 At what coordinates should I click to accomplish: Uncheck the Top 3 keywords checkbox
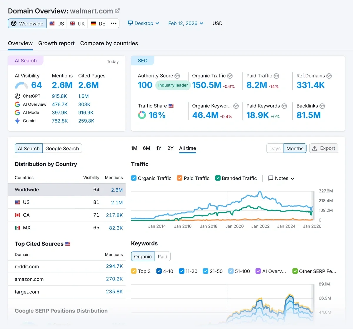coord(134,271)
